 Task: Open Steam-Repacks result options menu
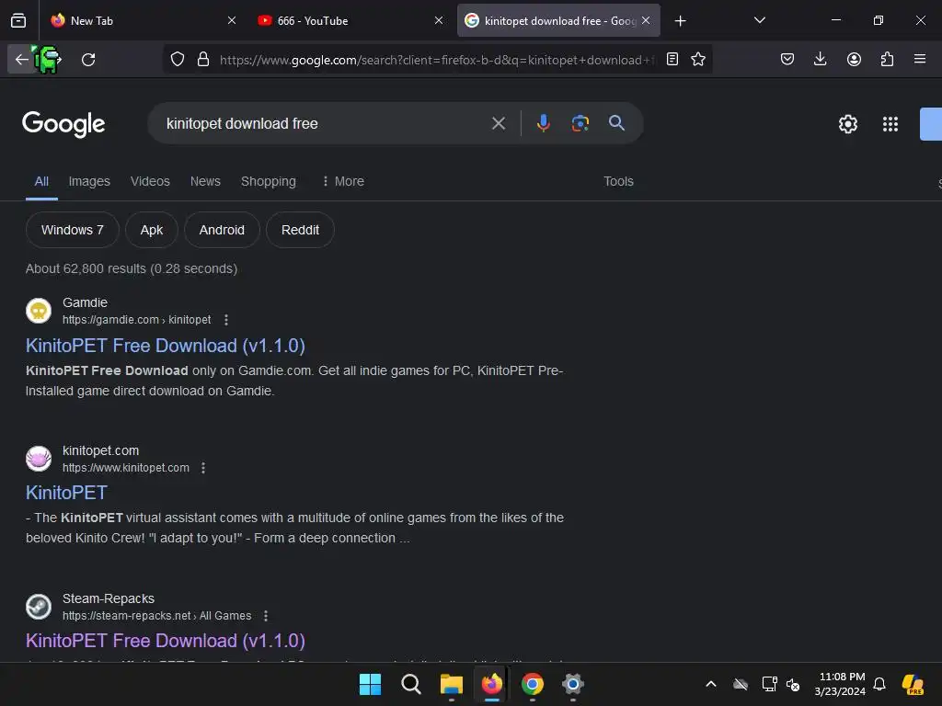pyautogui.click(x=266, y=616)
